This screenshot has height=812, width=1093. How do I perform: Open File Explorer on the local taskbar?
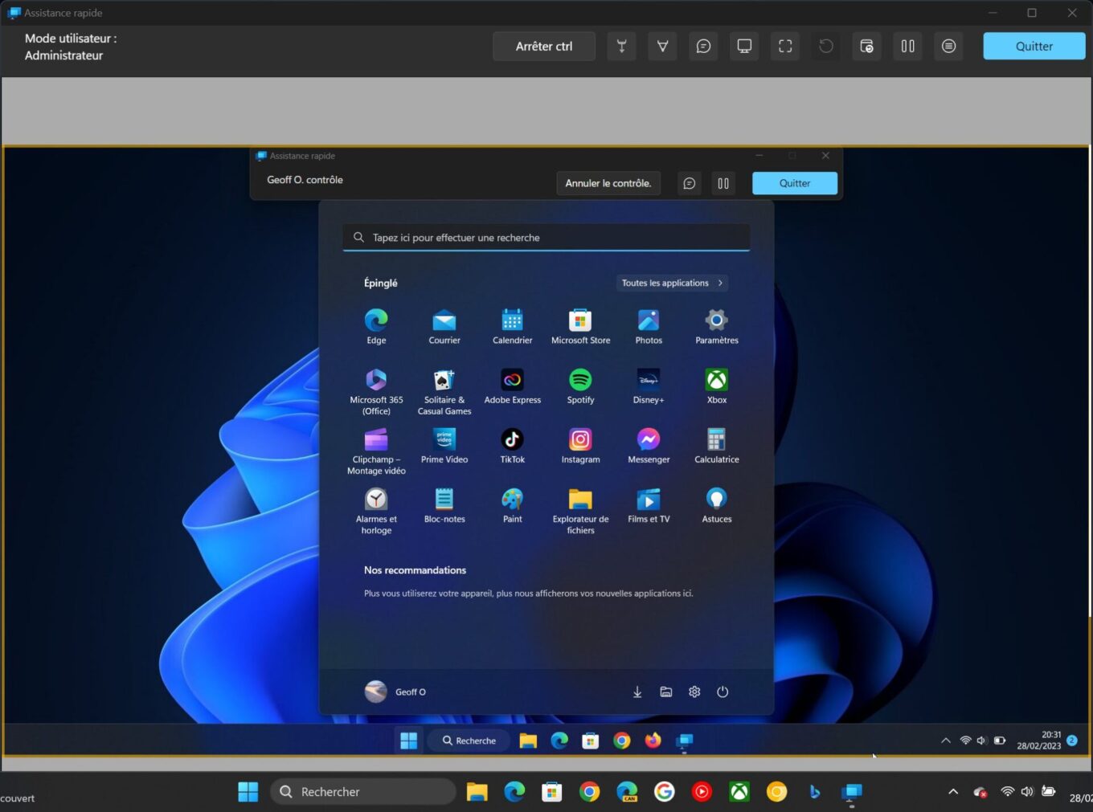click(477, 792)
